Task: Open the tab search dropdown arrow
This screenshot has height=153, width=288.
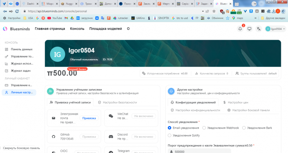Action: pyautogui.click(x=254, y=4)
